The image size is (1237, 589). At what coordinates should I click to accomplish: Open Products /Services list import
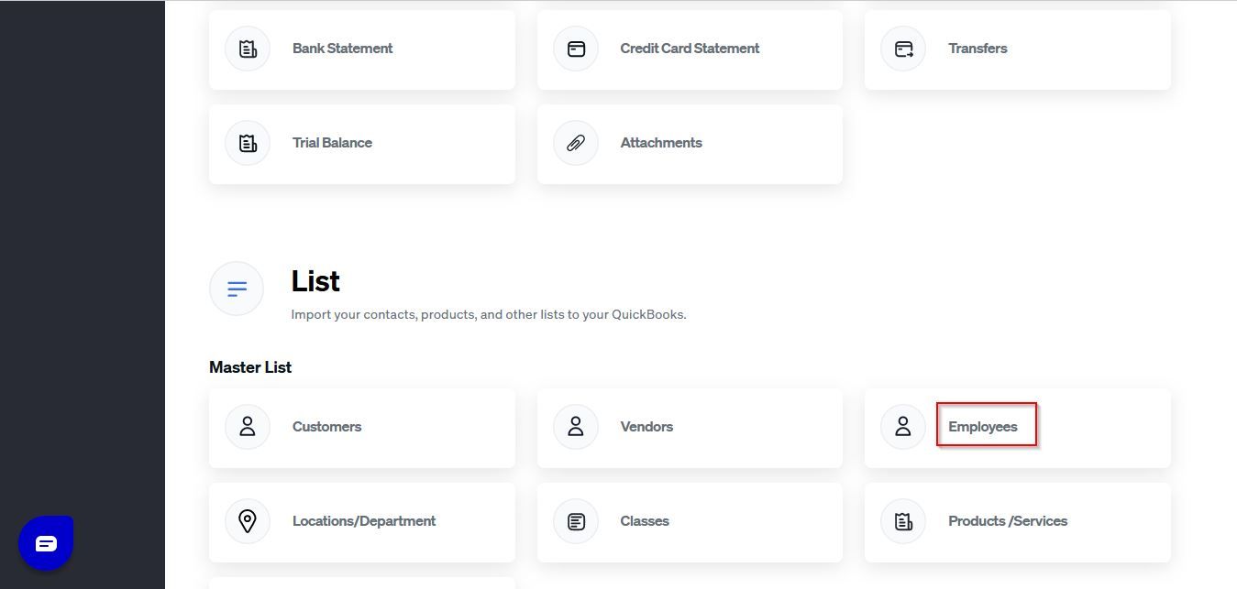pyautogui.click(x=1018, y=522)
